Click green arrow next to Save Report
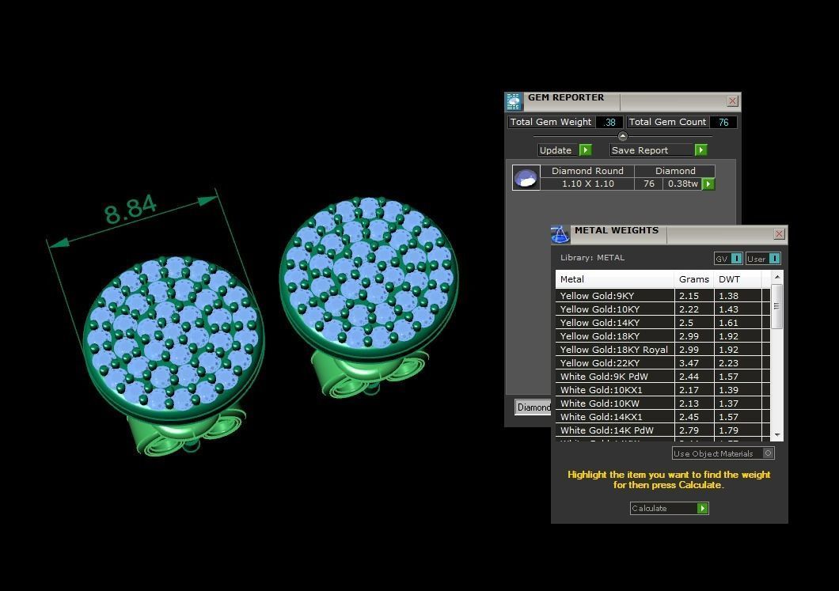Viewport: 839px width, 591px height. [x=701, y=150]
